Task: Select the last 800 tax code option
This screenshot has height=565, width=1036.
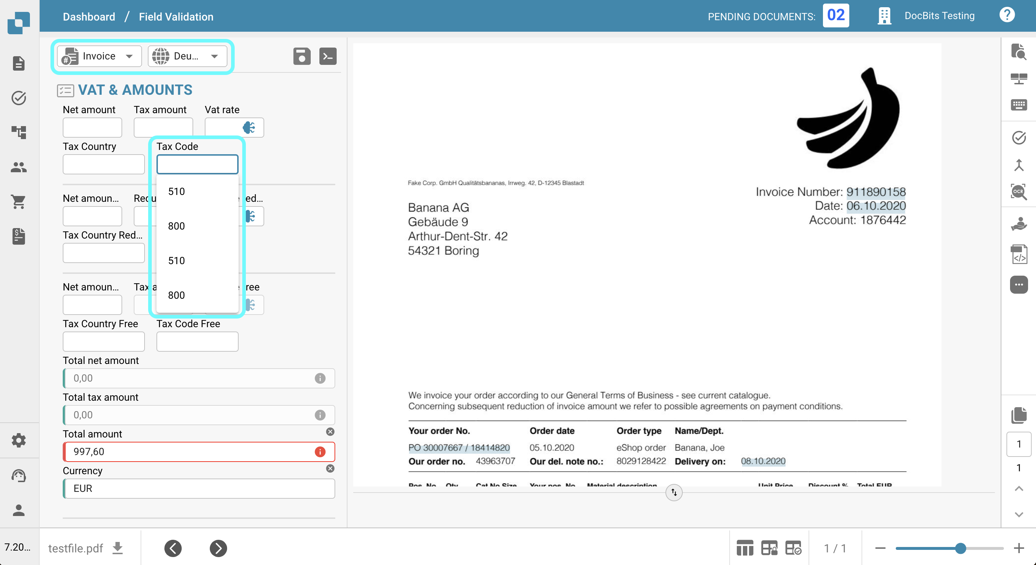Action: click(177, 295)
